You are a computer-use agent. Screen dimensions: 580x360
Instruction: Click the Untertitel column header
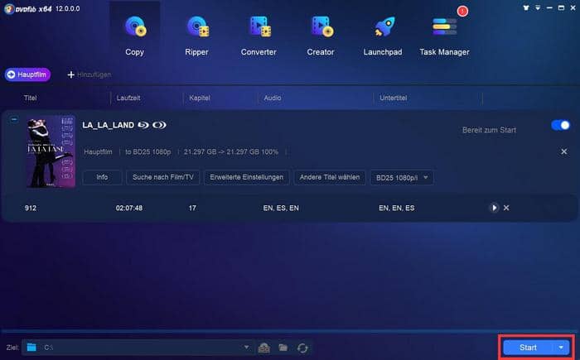pos(394,98)
